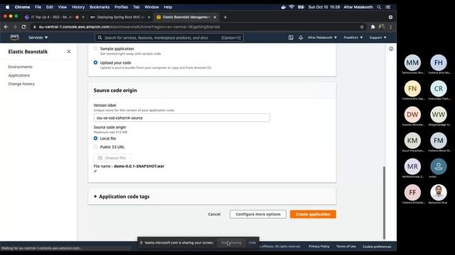This screenshot has width=455, height=255.
Task: Select participant WW avatar
Action: pyautogui.click(x=439, y=115)
